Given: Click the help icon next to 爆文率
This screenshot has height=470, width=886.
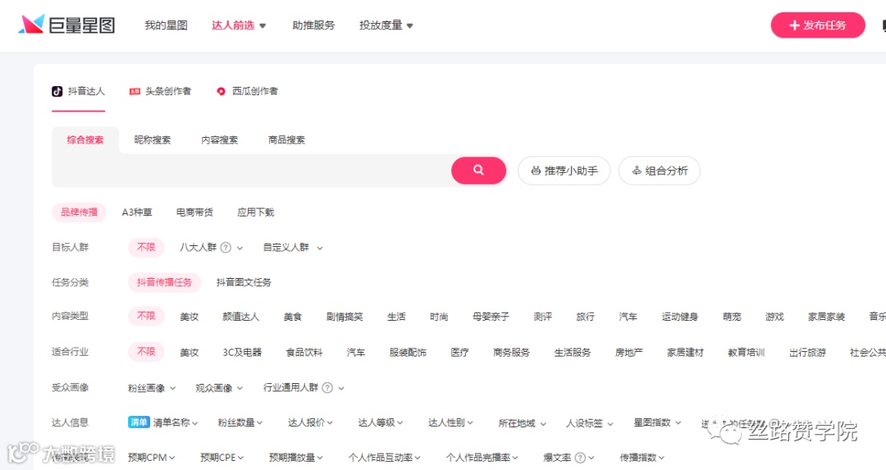Looking at the screenshot, I should click(x=580, y=458).
